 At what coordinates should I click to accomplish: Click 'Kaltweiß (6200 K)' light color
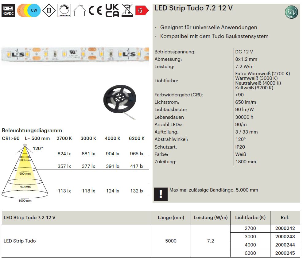coord(254,88)
